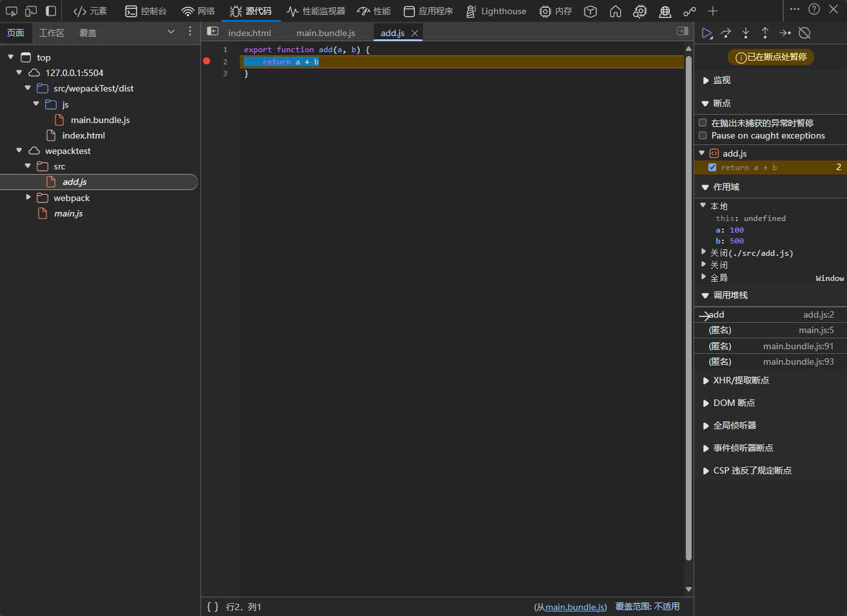Expand the webpack folder
Viewport: 847px width, 616px height.
(x=28, y=197)
